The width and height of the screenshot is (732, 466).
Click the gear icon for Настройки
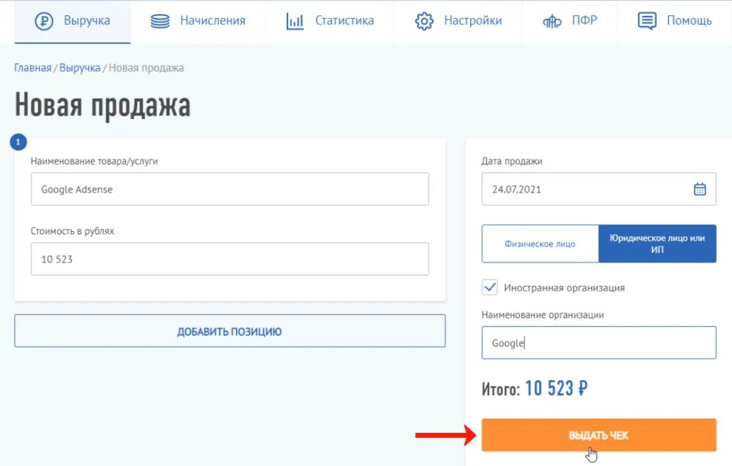click(424, 21)
